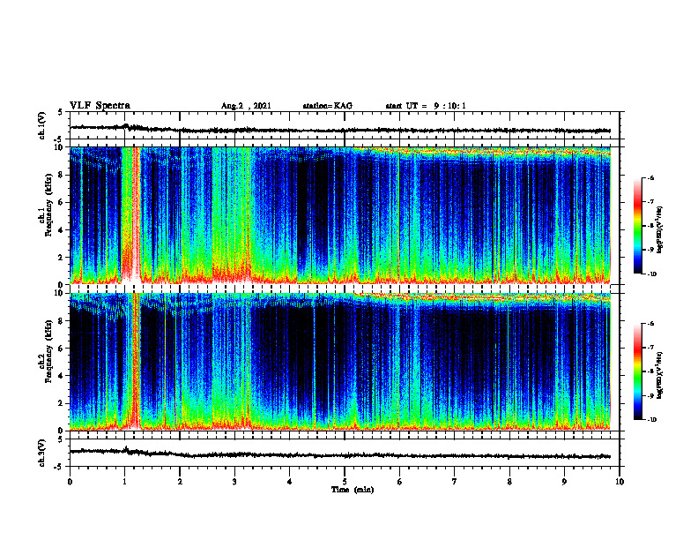This screenshot has width=698, height=540.
Task: Click the "VLF Spectra" plot title
Action: point(100,106)
